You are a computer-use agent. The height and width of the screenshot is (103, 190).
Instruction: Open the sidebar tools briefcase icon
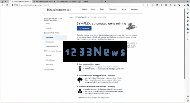point(188,17)
